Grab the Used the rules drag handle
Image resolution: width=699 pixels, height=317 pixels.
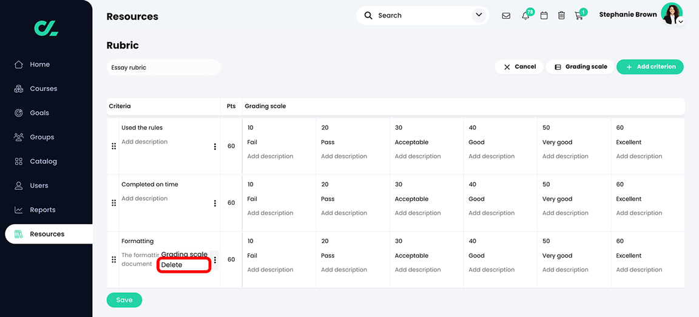click(113, 146)
